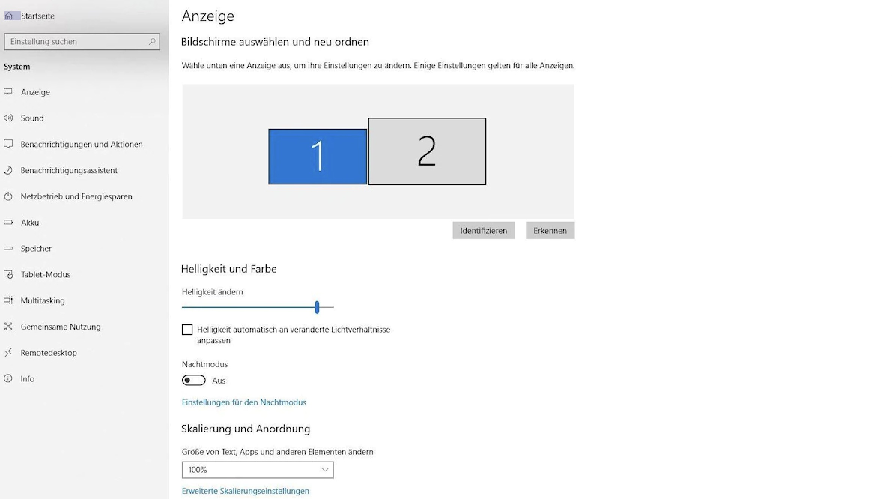Open Einstellungen für den Nachtmodus link
This screenshot has width=892, height=499.
244,402
